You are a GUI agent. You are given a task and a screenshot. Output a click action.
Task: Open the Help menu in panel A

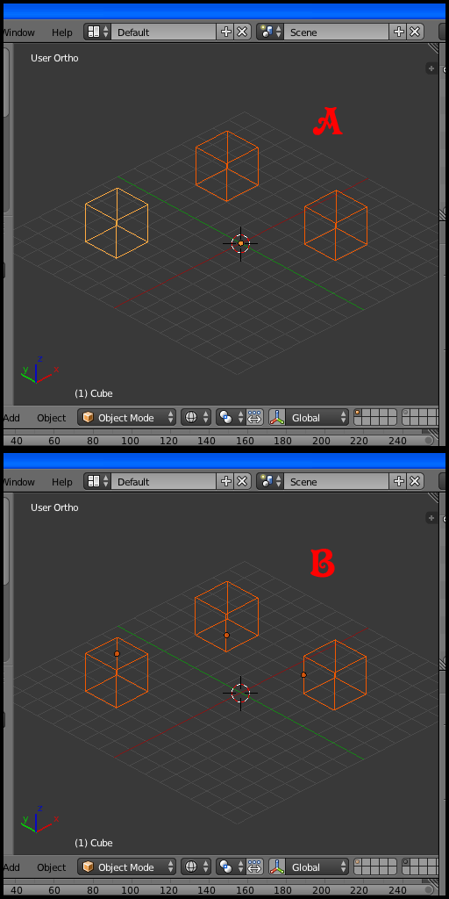(62, 32)
